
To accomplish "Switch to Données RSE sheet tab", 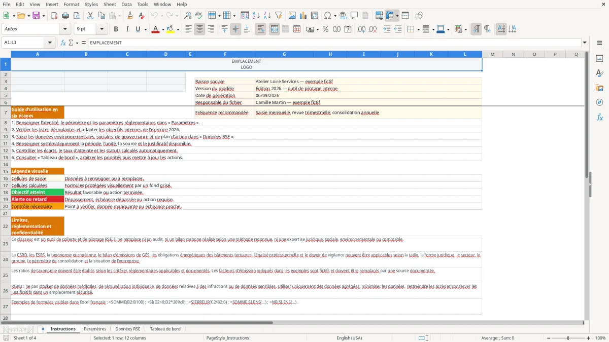I will click(x=128, y=329).
